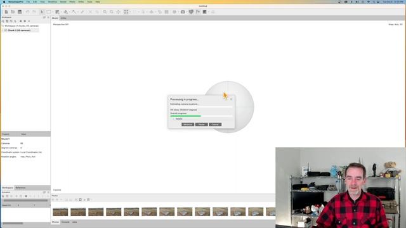Screen dimensions: 406x228
Task: Switch to the Jobs tab
Action: (x=75, y=222)
